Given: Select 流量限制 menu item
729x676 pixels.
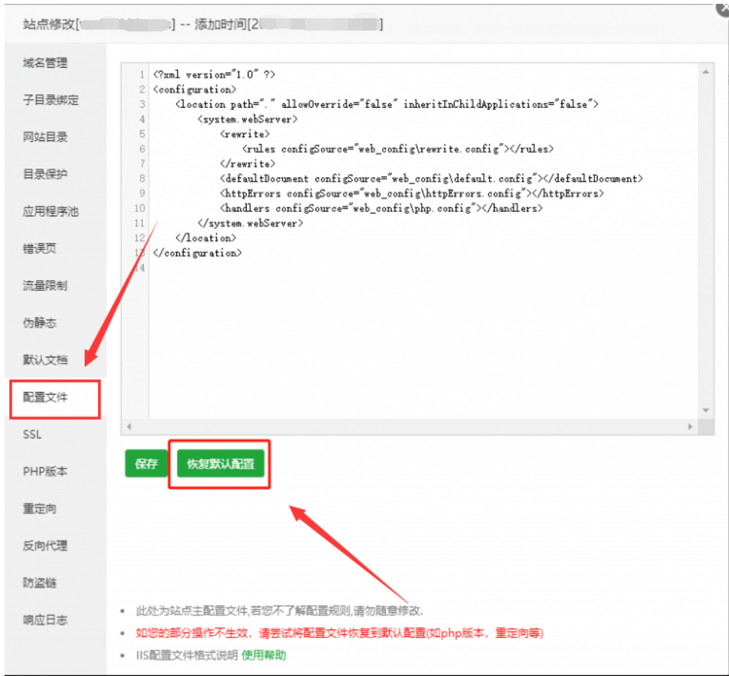Looking at the screenshot, I should pyautogui.click(x=45, y=286).
